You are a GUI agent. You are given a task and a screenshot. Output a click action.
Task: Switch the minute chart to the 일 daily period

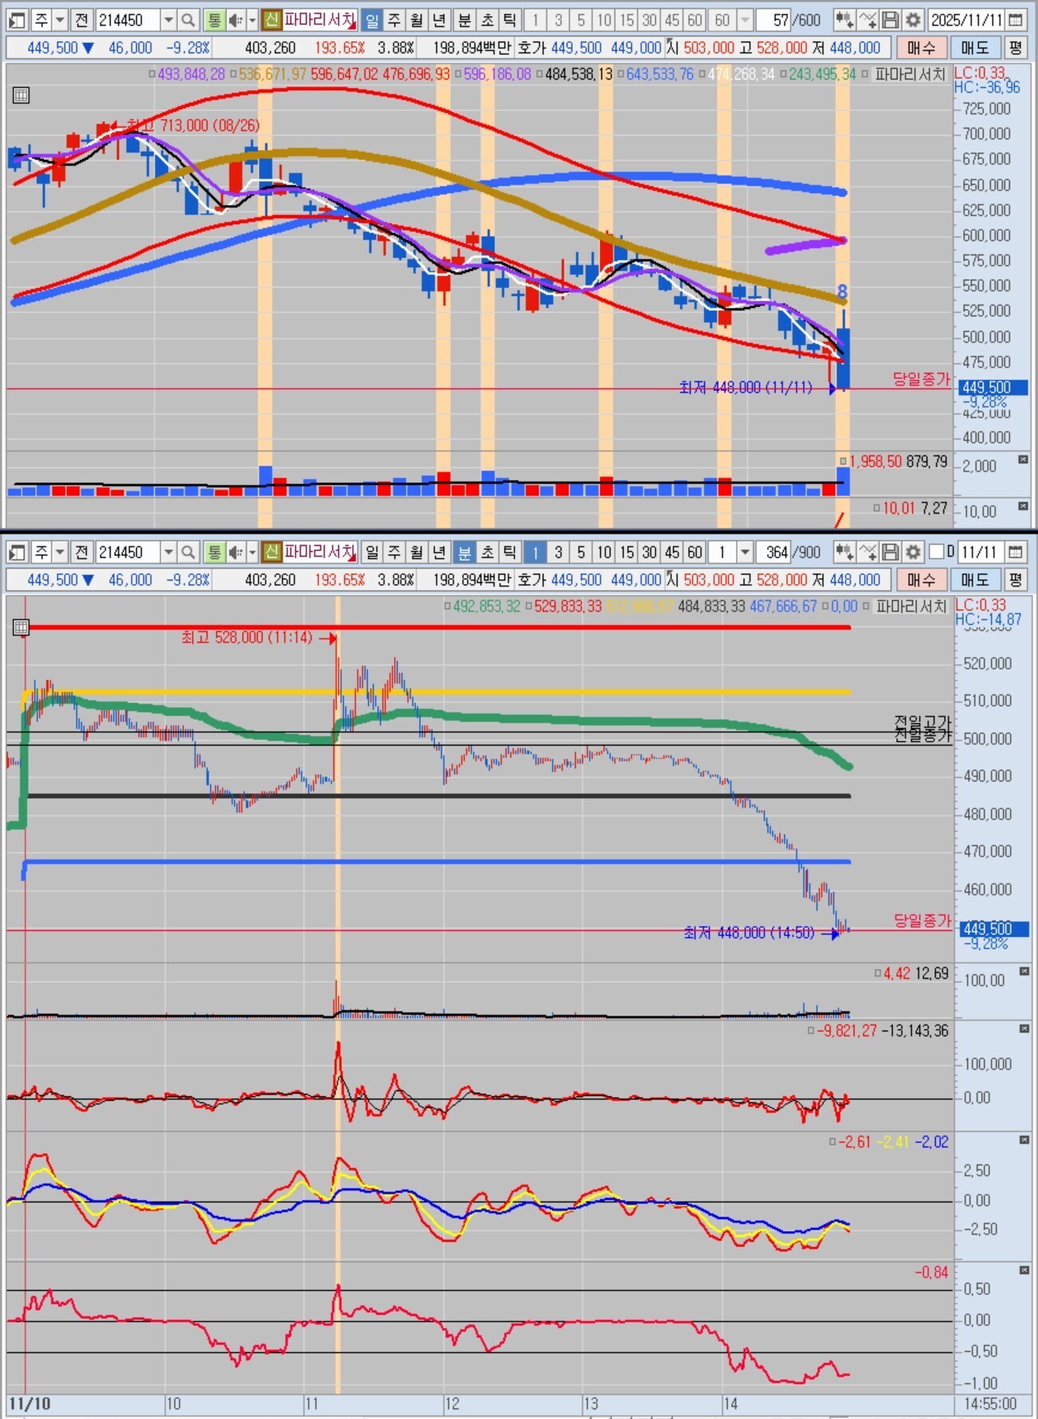372,552
